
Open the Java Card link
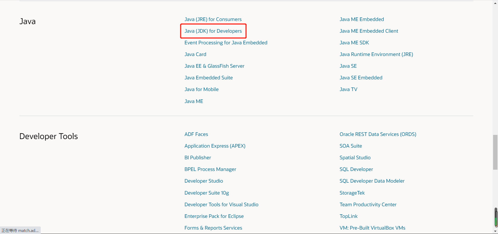point(195,54)
